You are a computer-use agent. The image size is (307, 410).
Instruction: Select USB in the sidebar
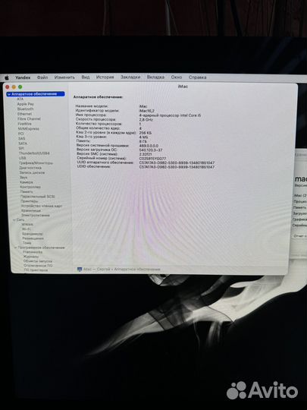(x=22, y=158)
